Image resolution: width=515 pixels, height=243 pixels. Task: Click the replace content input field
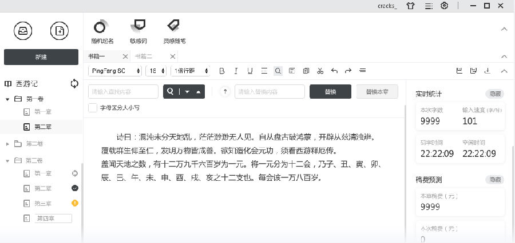click(x=270, y=92)
